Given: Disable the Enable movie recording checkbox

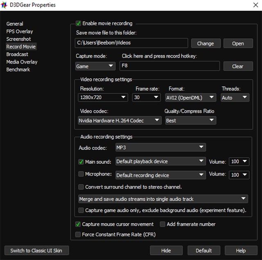Looking at the screenshot, I should pyautogui.click(x=79, y=24).
